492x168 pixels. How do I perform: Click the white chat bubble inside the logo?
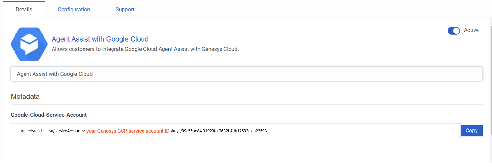point(29,44)
